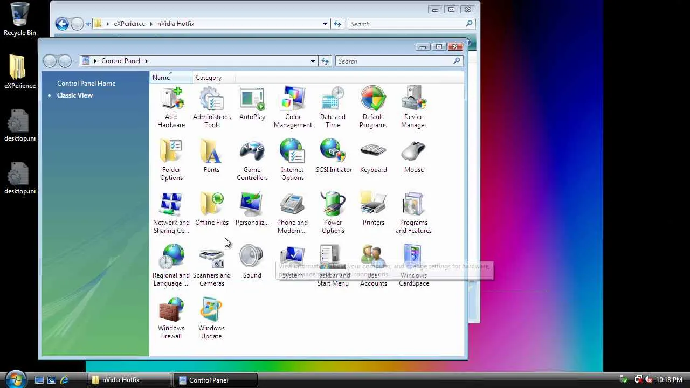Click the muted volume tray icon

coord(648,380)
